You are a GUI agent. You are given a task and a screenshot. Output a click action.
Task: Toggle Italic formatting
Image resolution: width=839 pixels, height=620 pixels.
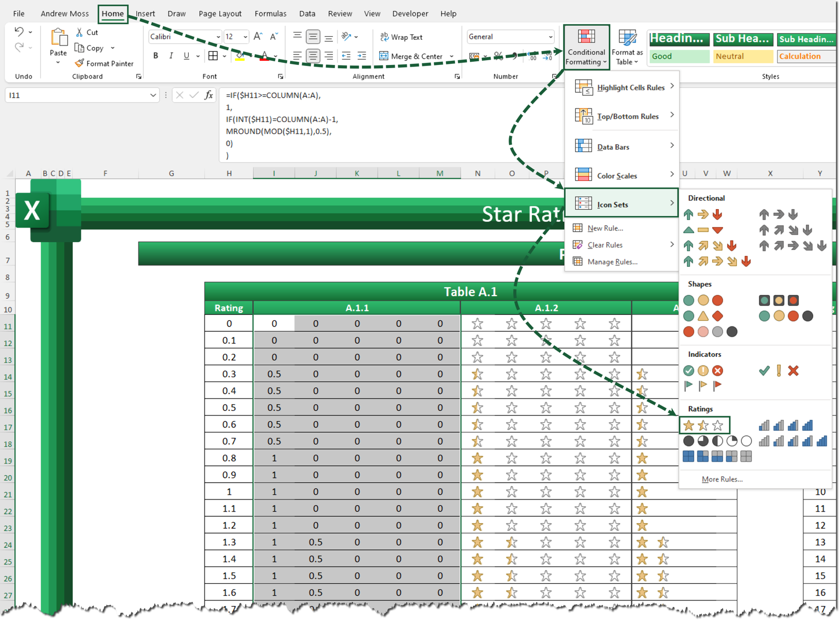[171, 56]
